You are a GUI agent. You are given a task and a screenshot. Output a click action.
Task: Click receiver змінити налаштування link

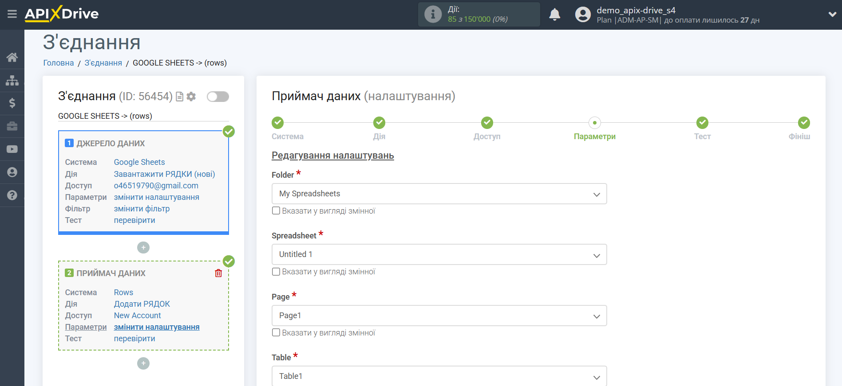pyautogui.click(x=157, y=327)
